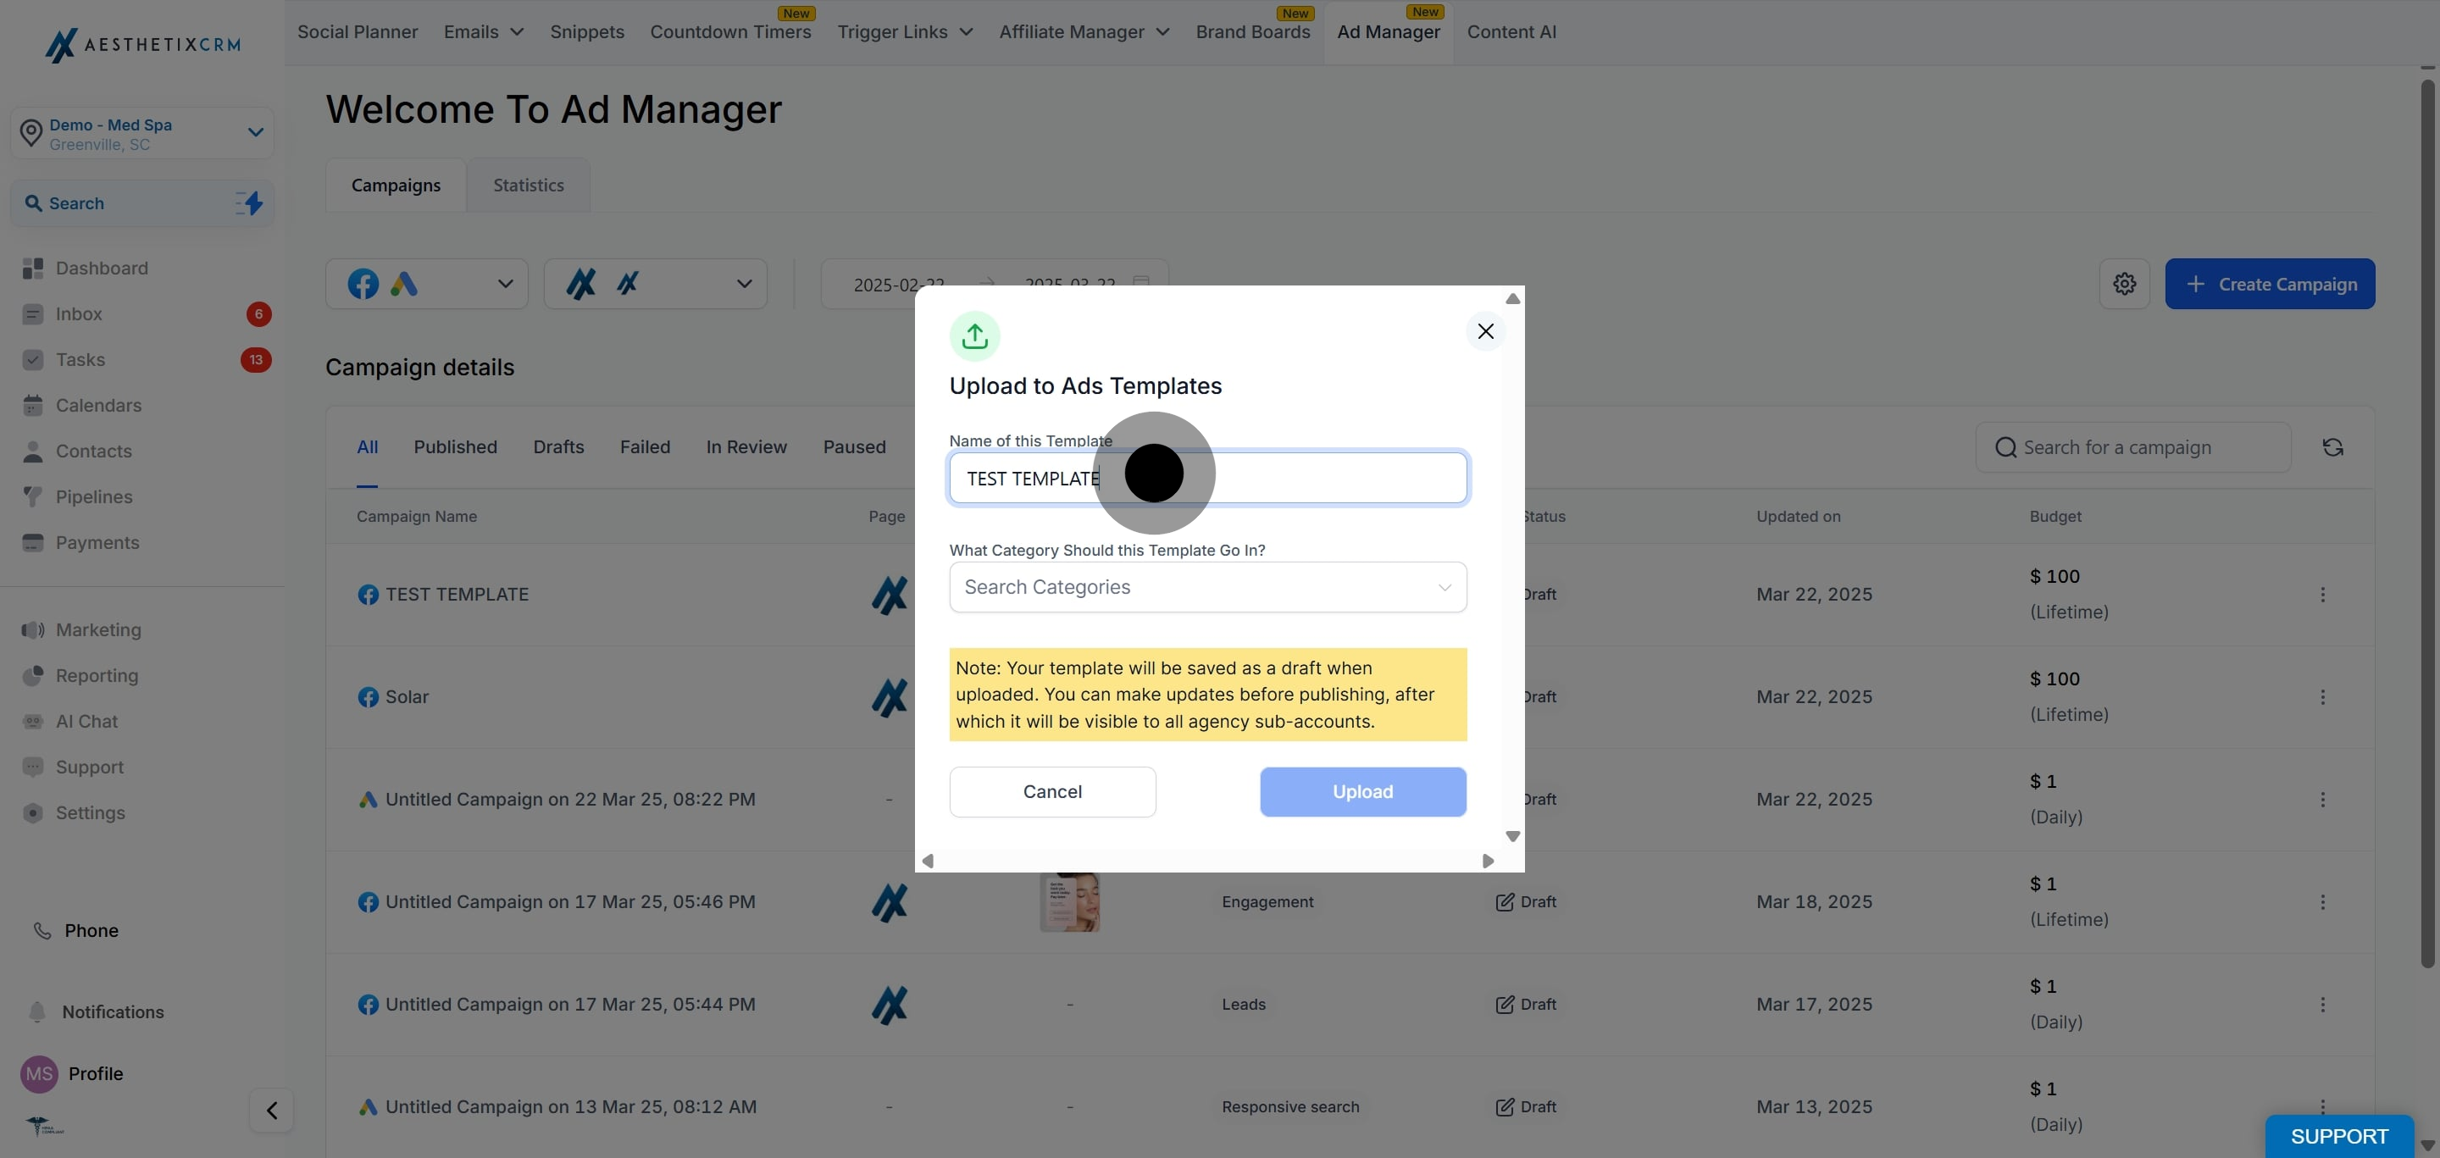2440x1158 pixels.
Task: Click the Upload button
Action: coord(1363,791)
